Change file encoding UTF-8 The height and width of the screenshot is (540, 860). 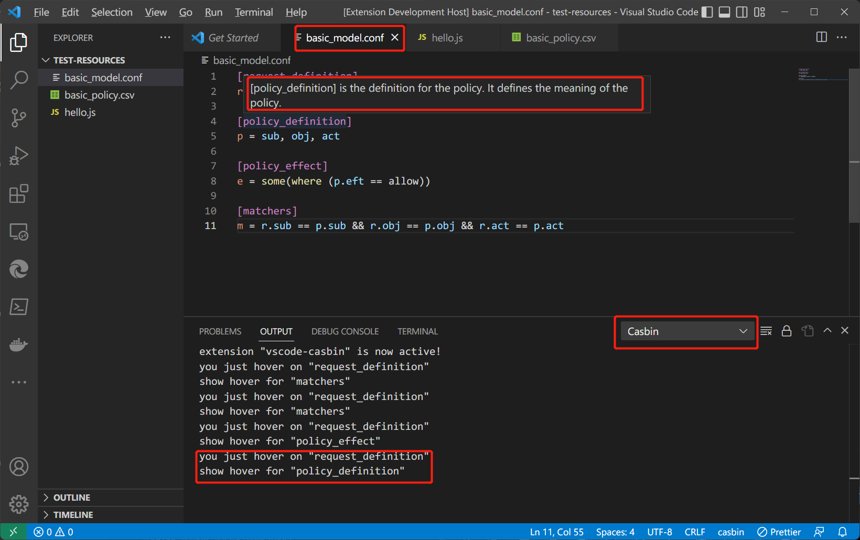[660, 532]
